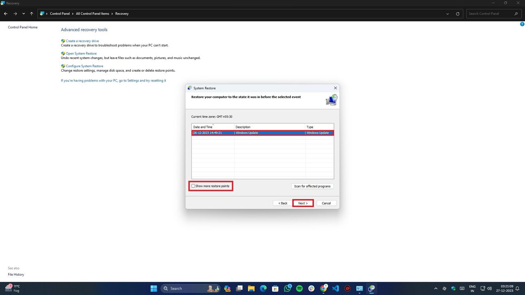
Task: Open System Restore link in Recovery window
Action: (81, 54)
